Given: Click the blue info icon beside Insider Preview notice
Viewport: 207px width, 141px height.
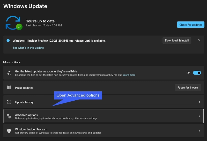Looking at the screenshot, I should (x=8, y=41).
